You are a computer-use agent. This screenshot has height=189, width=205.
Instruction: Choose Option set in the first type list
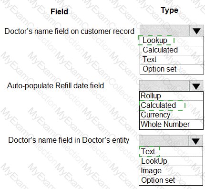172,69
